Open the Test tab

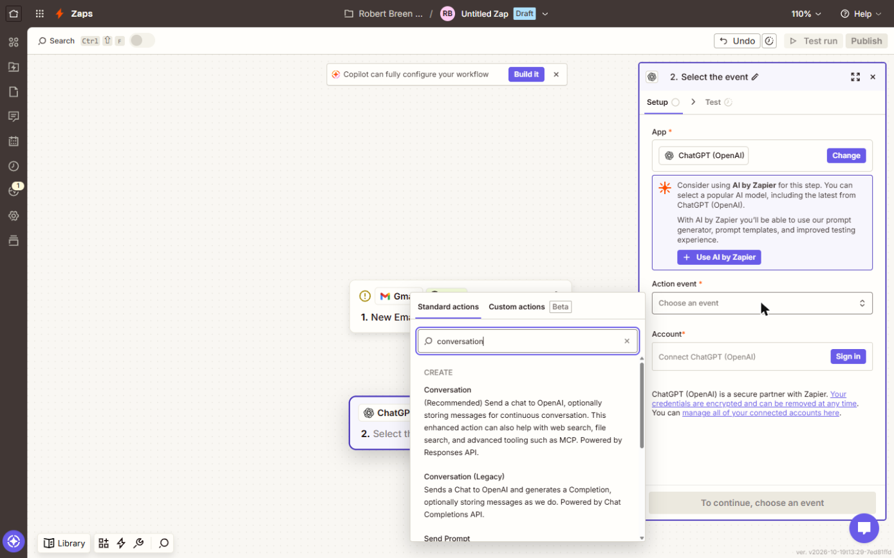[718, 102]
